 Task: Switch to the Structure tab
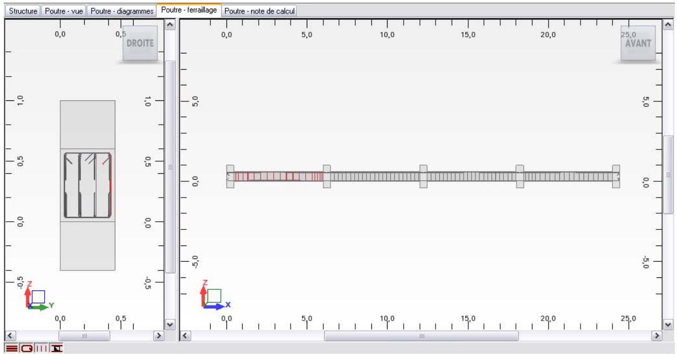[x=23, y=11]
